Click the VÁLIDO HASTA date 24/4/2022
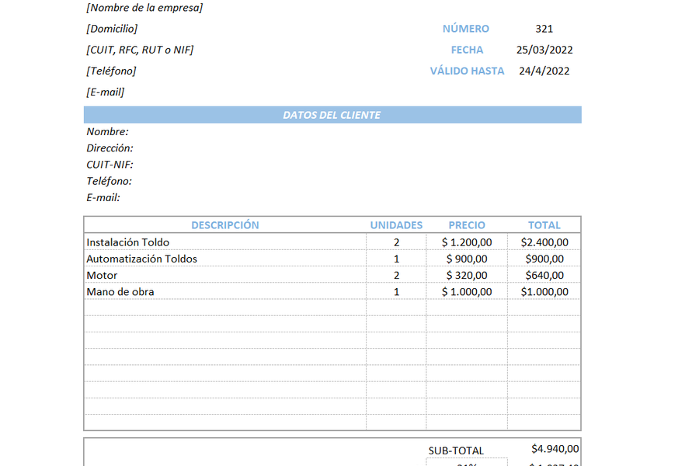699x466 pixels. click(x=544, y=71)
